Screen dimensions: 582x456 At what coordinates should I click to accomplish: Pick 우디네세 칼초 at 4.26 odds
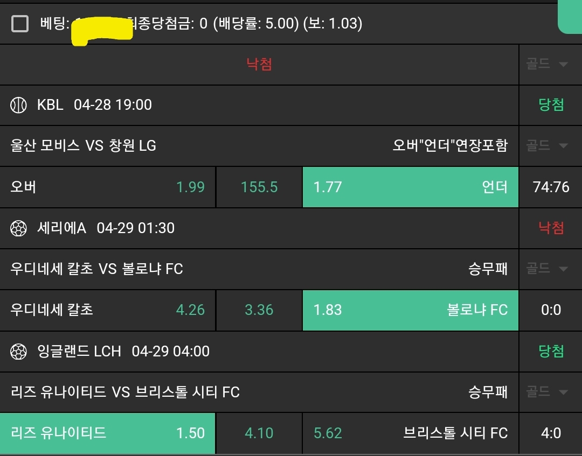click(x=108, y=310)
